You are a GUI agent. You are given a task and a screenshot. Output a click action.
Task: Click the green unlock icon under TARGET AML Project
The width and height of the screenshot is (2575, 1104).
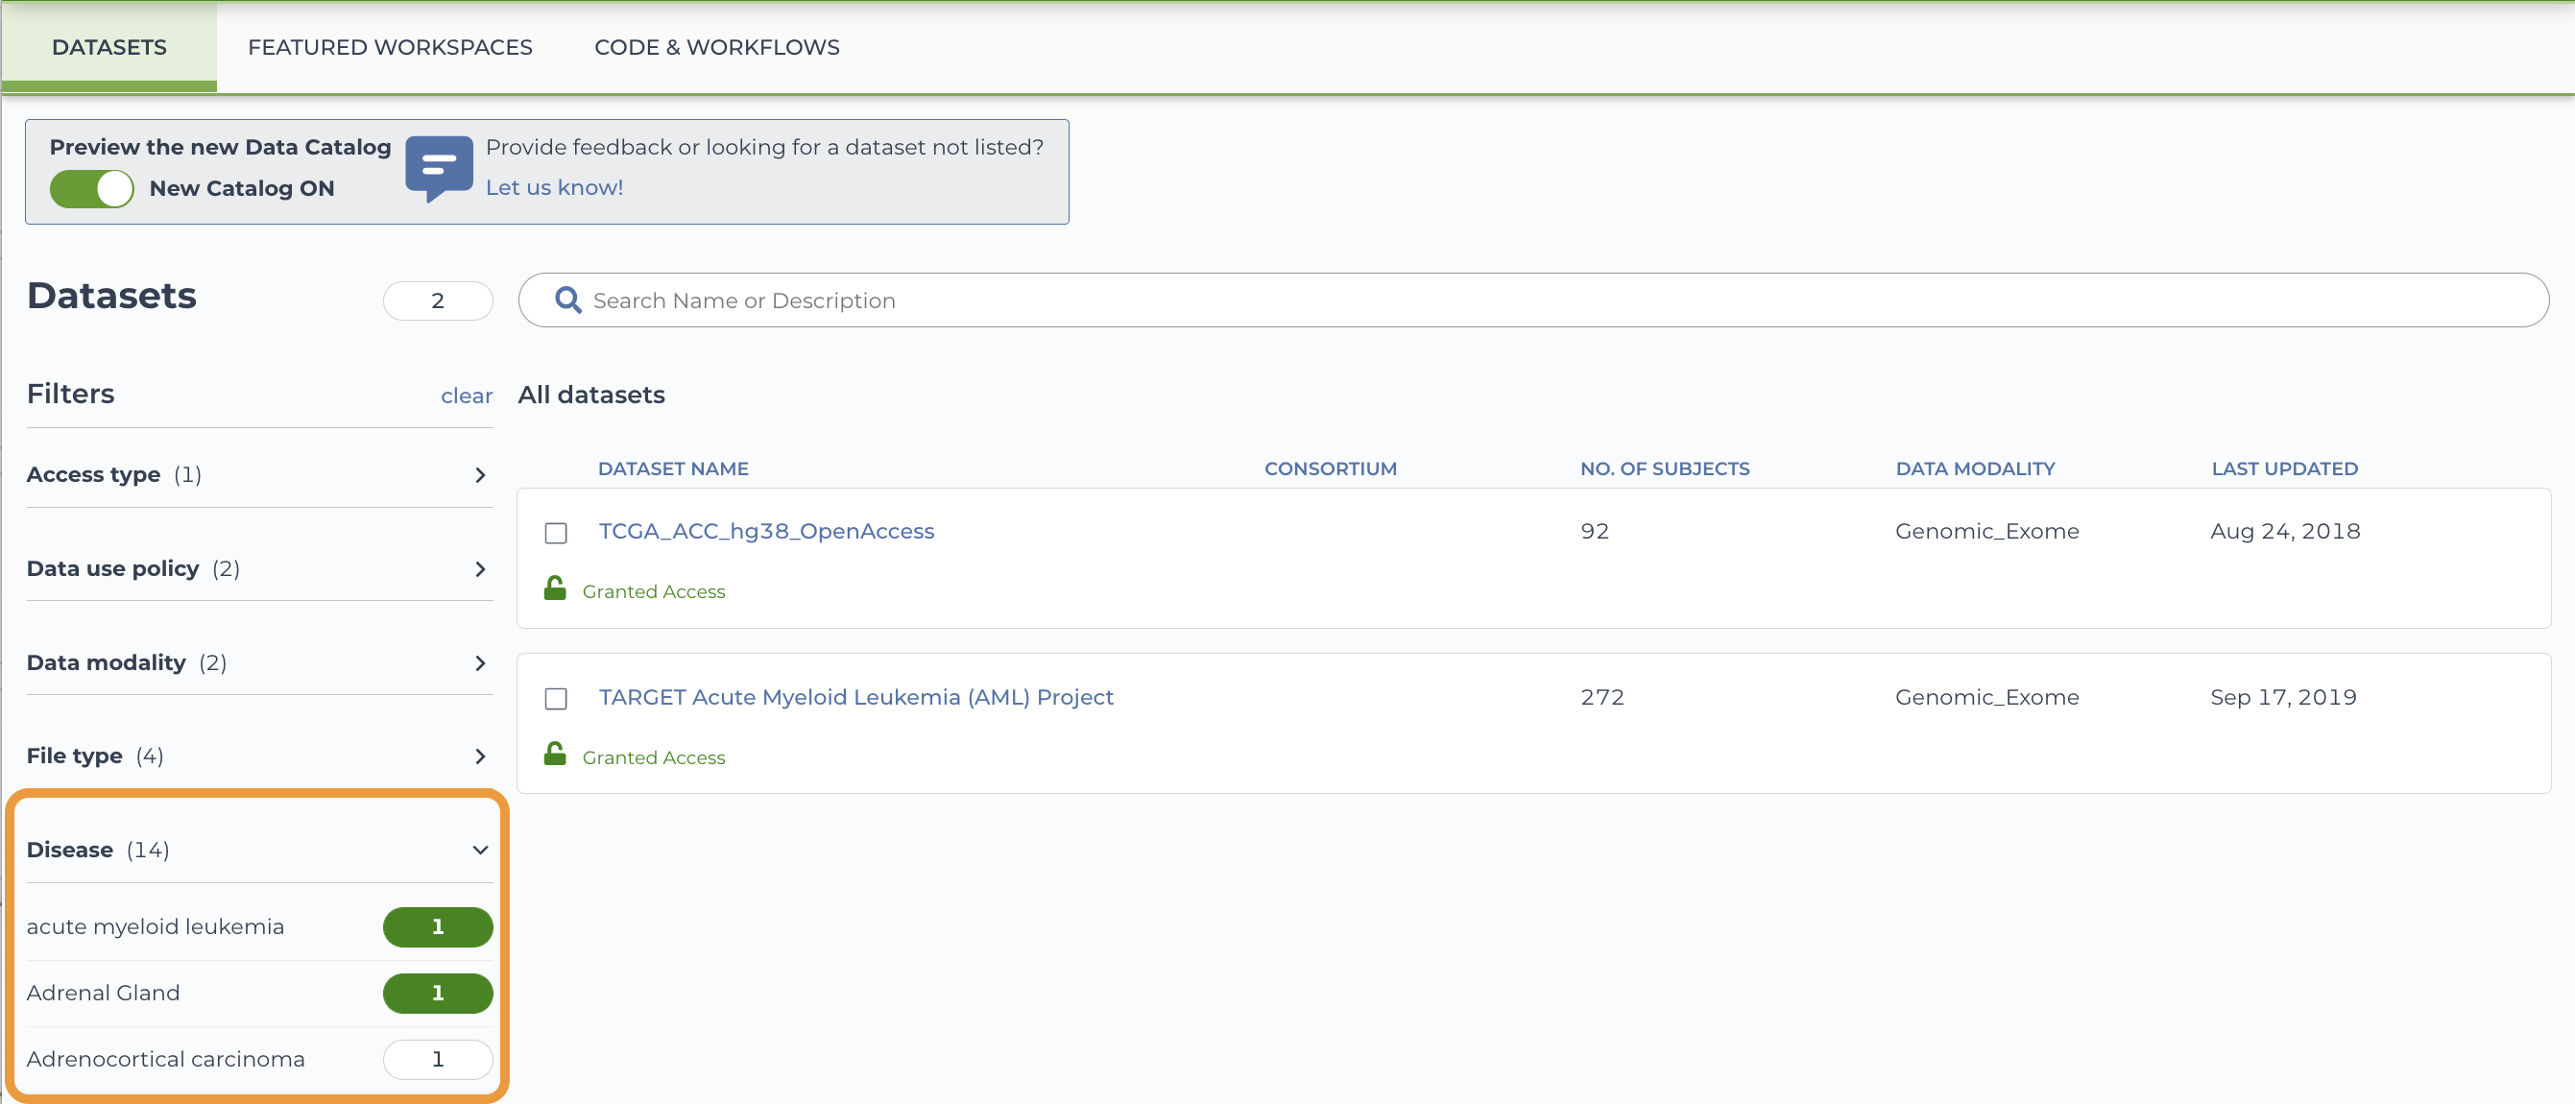pyautogui.click(x=555, y=754)
